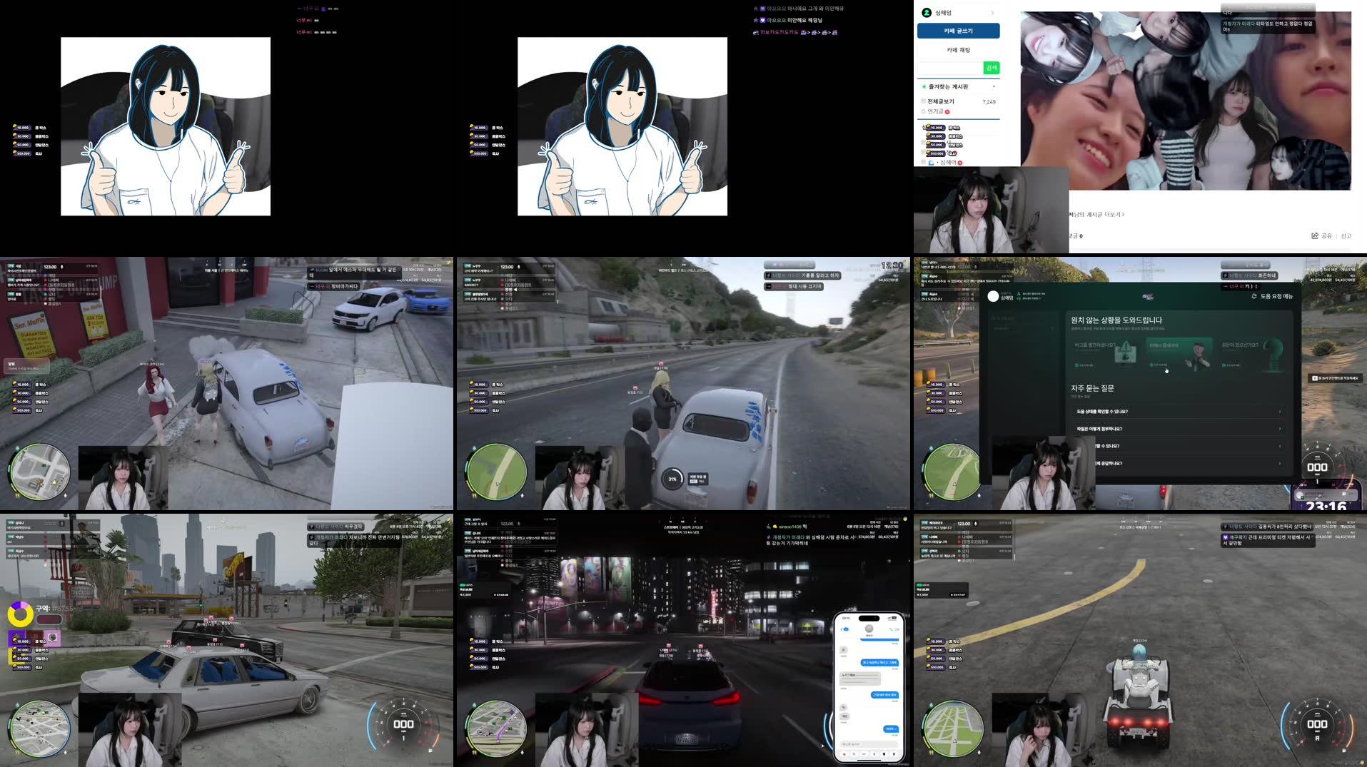The width and height of the screenshot is (1367, 767).
Task: Click the webcam overlay in the cafe page stream
Action: click(x=992, y=210)
